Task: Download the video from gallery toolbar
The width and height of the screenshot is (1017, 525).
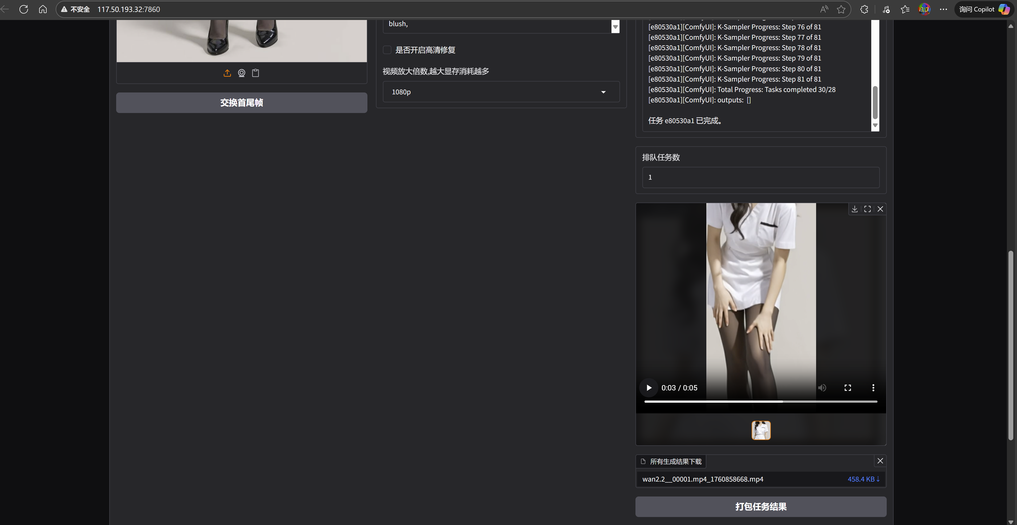Action: pos(854,209)
